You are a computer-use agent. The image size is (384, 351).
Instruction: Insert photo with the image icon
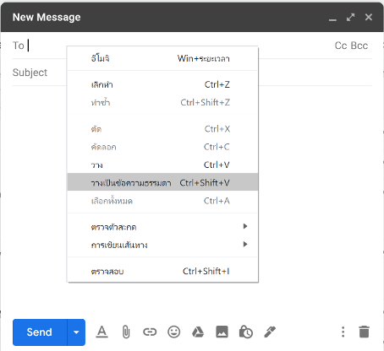point(222,332)
